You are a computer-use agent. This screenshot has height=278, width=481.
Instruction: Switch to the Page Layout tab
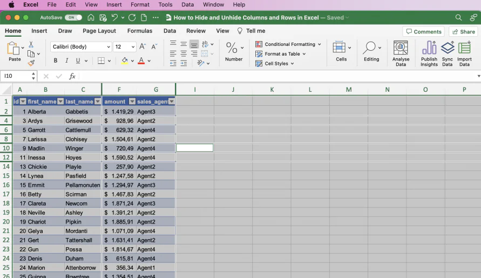point(99,31)
